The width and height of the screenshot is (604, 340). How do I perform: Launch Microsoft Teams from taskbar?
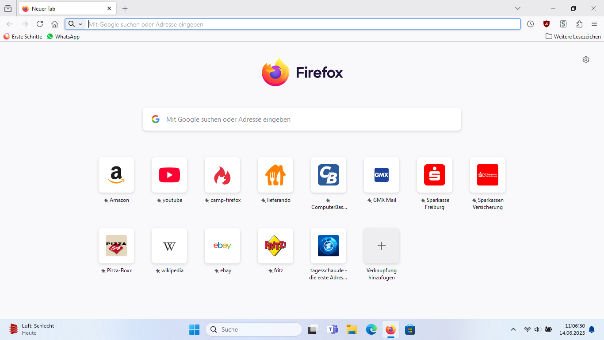[x=333, y=329]
